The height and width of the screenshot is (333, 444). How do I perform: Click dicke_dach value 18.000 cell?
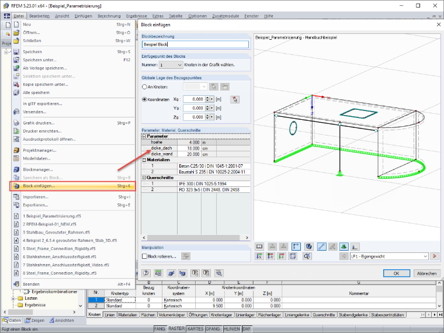[x=189, y=148]
